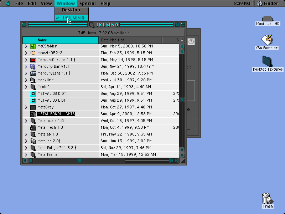The image size is (285, 214).
Task: Click the Merkür folder icon
Action: click(x=33, y=80)
